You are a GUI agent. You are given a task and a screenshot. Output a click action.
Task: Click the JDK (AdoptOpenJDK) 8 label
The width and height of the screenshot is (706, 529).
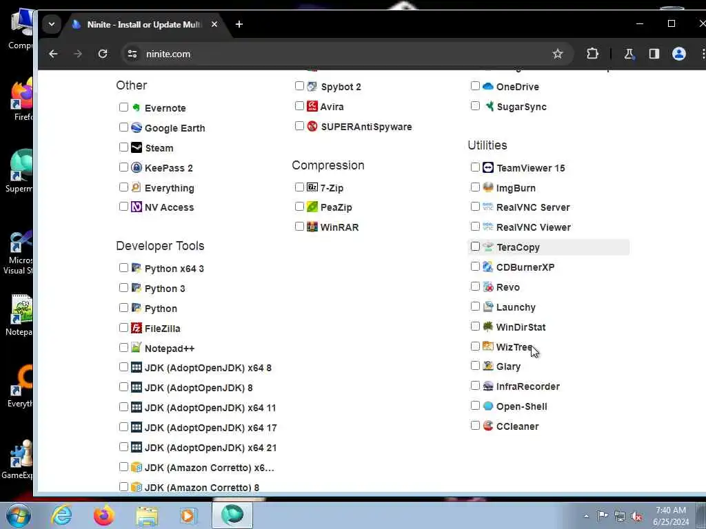199,388
